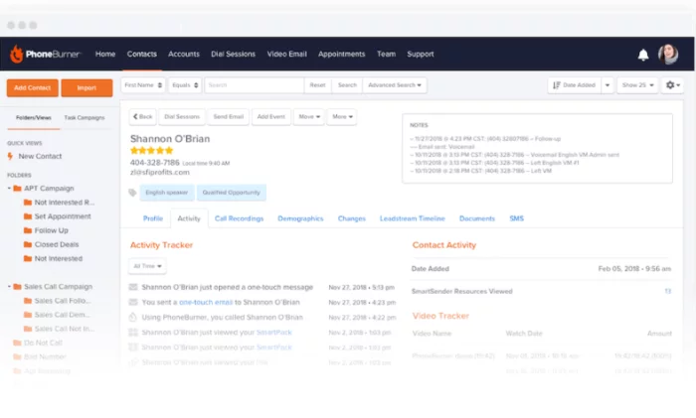
Task: Click the five-star contact rating
Action: point(151,151)
